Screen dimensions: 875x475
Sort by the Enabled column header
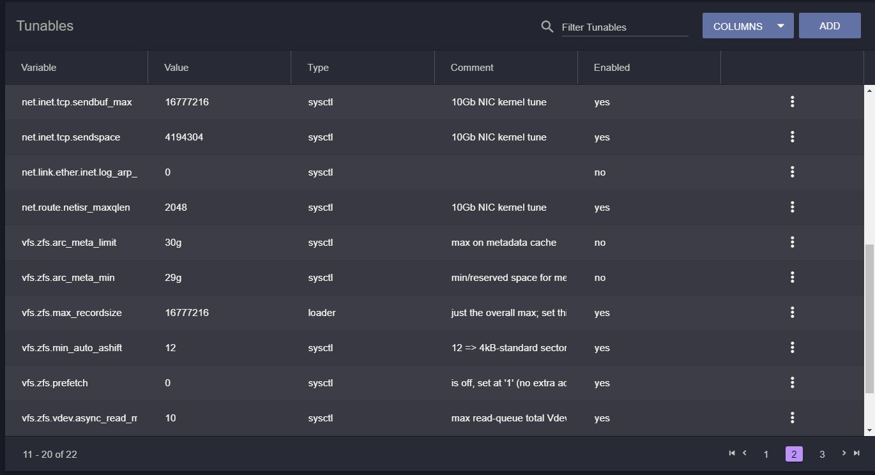pyautogui.click(x=612, y=68)
